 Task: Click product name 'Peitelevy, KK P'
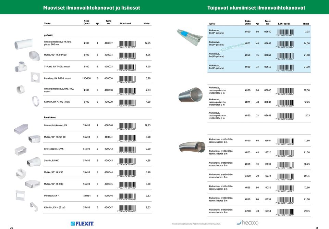point(52,196)
